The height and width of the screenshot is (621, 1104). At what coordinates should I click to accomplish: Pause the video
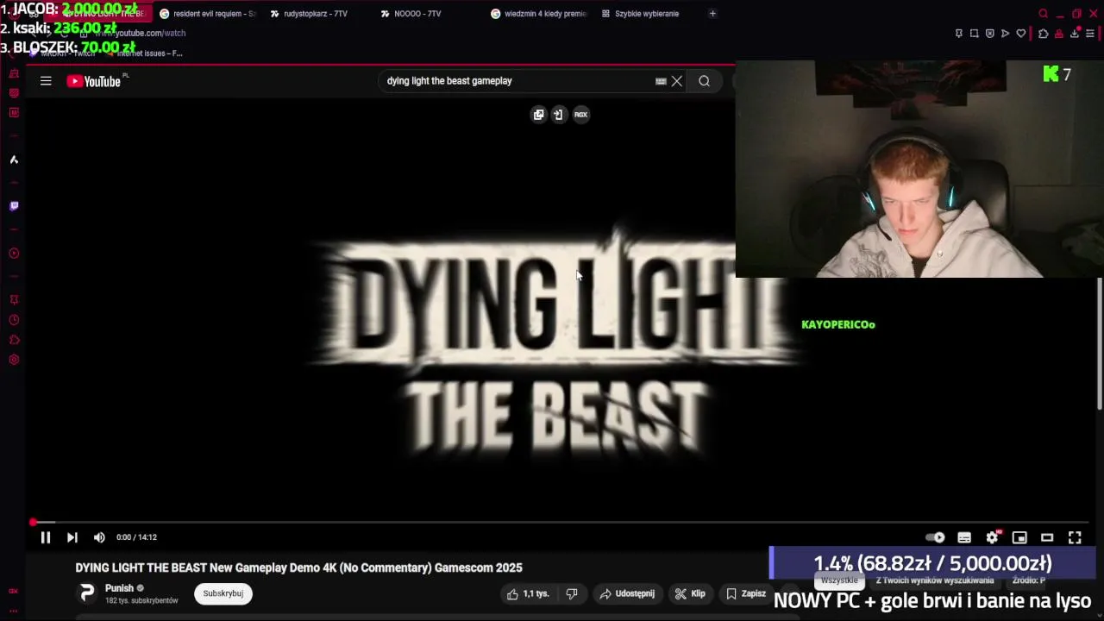pyautogui.click(x=46, y=537)
